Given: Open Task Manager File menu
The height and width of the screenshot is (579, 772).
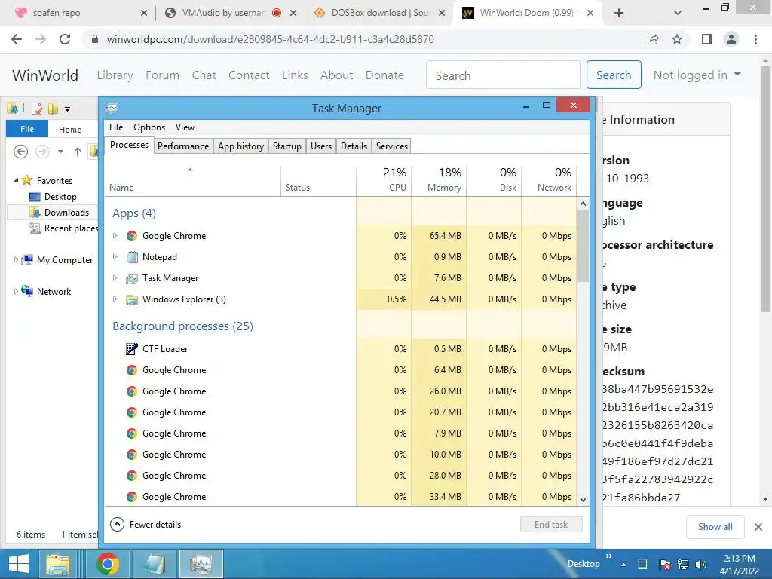Looking at the screenshot, I should 116,127.
